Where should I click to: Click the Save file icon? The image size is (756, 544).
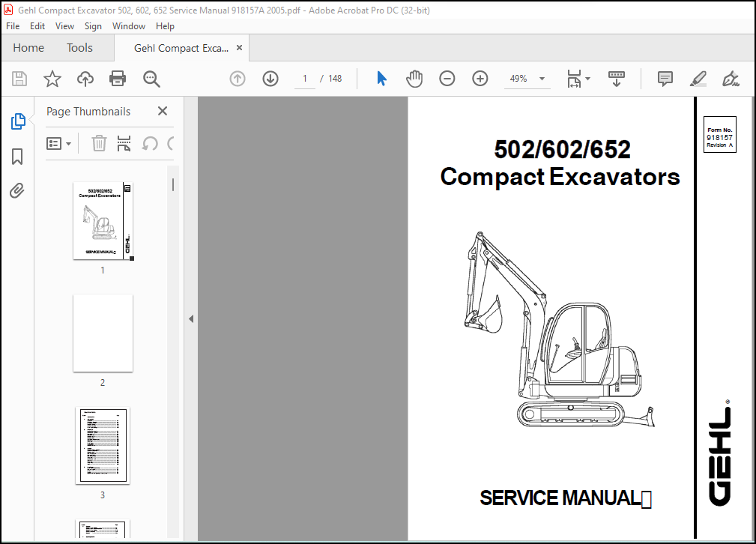(19, 79)
